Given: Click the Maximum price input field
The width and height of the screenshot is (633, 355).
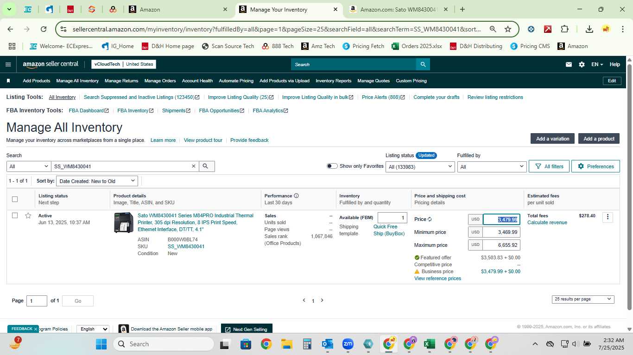Looking at the screenshot, I should pyautogui.click(x=501, y=245).
